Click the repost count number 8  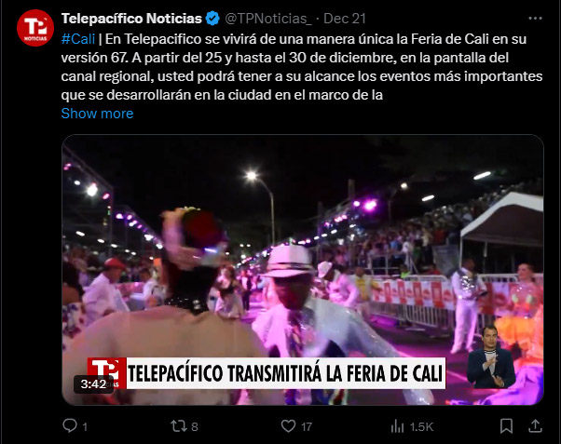click(195, 426)
